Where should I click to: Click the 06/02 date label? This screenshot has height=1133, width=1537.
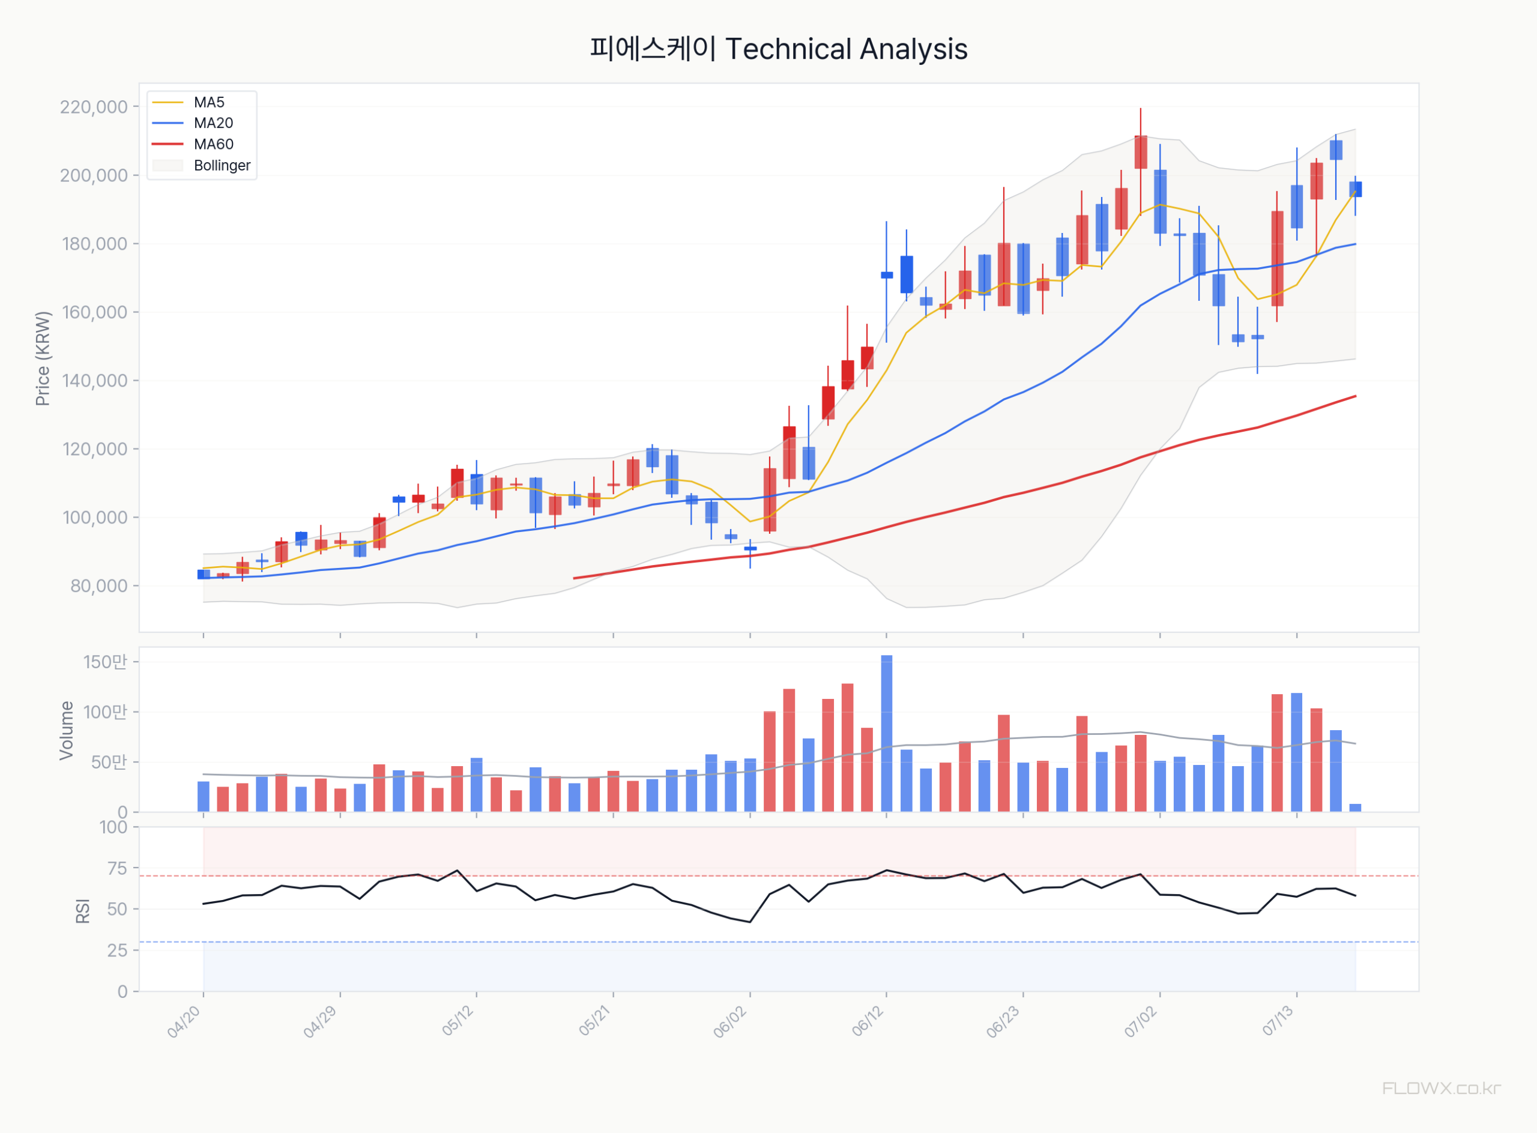(731, 1022)
